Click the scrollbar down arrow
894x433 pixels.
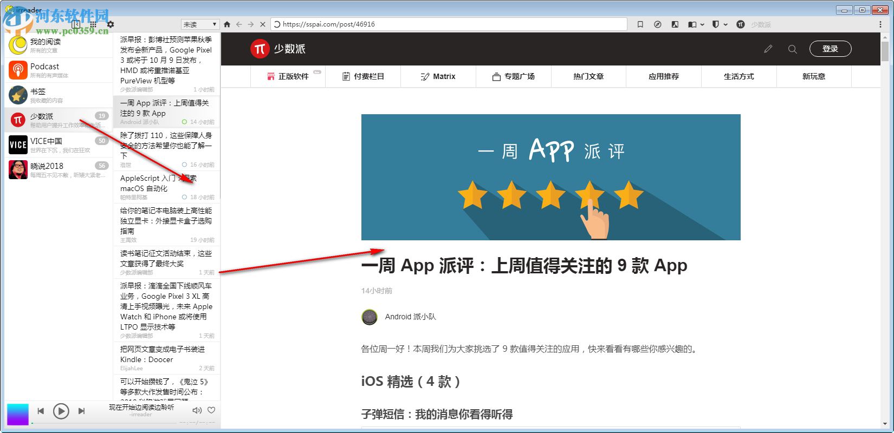click(x=885, y=424)
